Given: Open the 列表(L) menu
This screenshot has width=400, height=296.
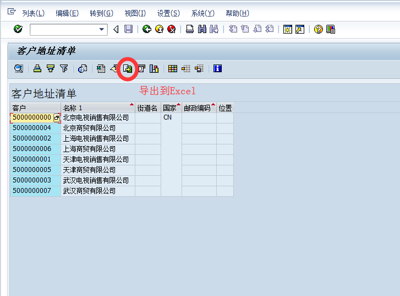Looking at the screenshot, I should point(34,13).
